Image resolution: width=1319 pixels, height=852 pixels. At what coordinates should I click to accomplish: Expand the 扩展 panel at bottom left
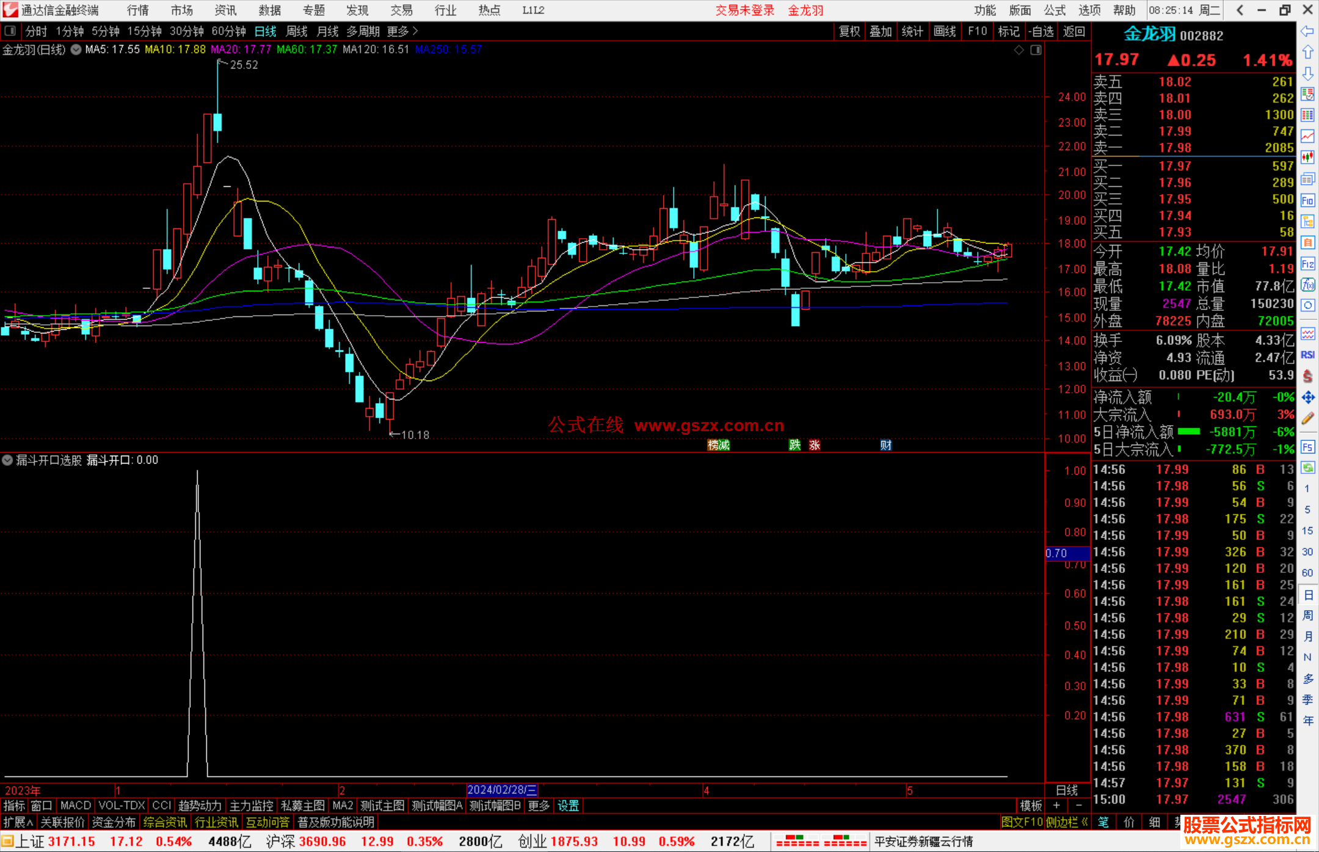point(18,822)
